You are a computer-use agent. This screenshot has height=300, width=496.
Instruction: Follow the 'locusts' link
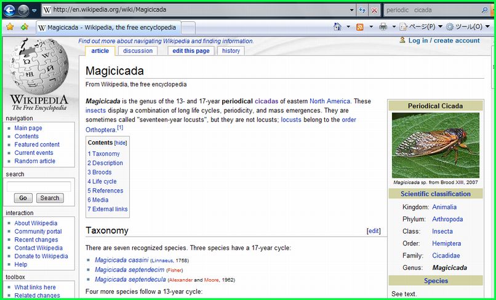291,120
